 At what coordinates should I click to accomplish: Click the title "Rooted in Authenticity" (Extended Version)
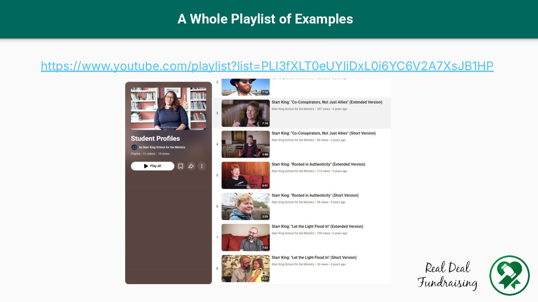pyautogui.click(x=318, y=164)
